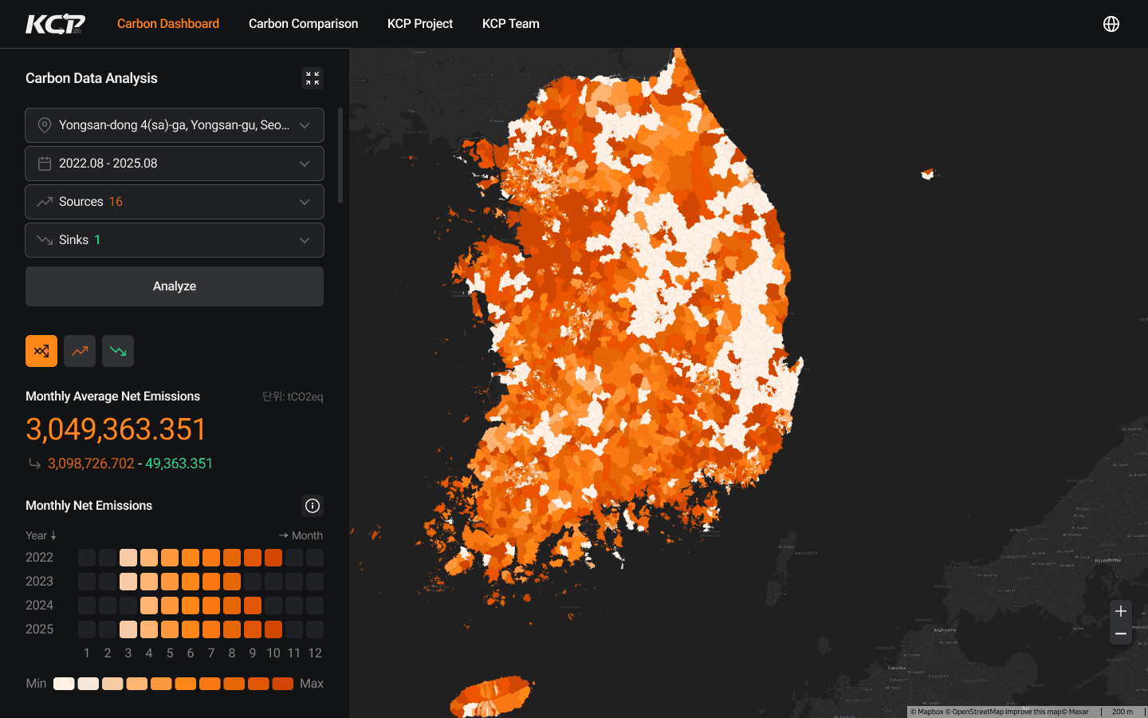Expand the Yongsan-dong location dropdown
This screenshot has width=1148, height=718.
(x=175, y=125)
